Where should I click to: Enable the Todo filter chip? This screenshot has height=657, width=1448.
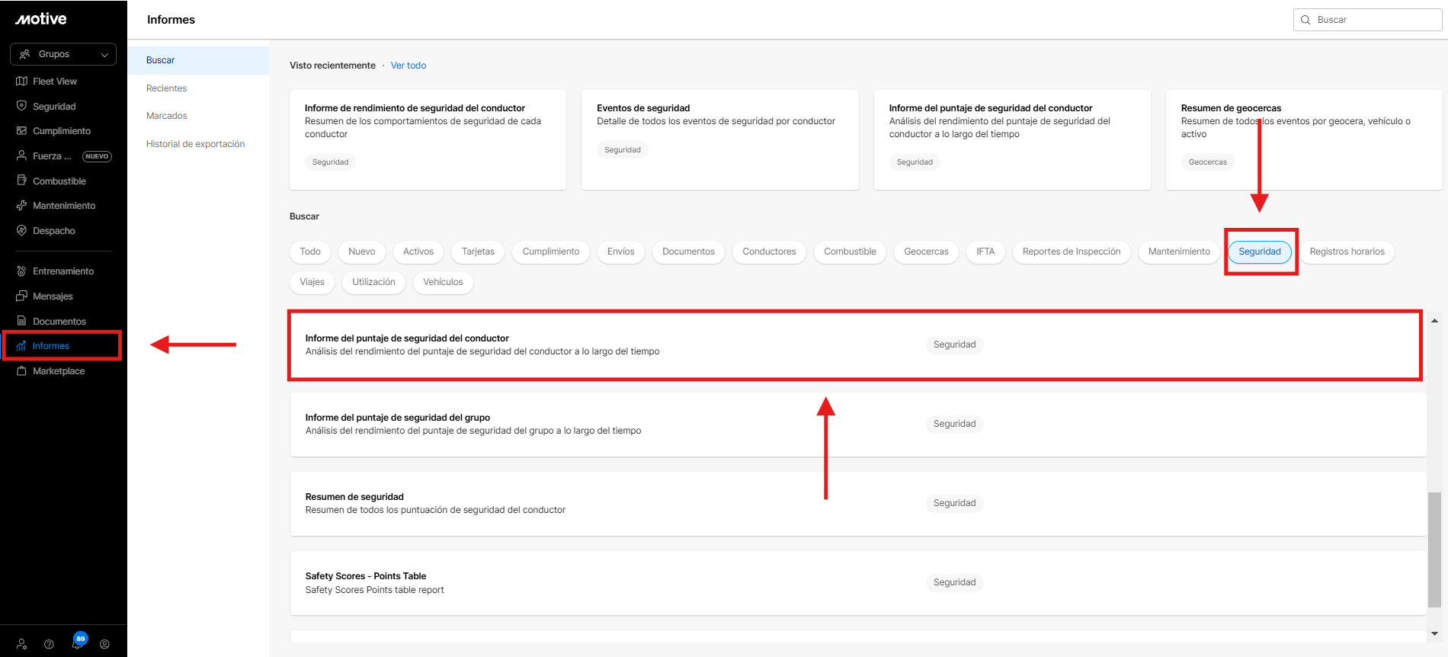pyautogui.click(x=310, y=252)
